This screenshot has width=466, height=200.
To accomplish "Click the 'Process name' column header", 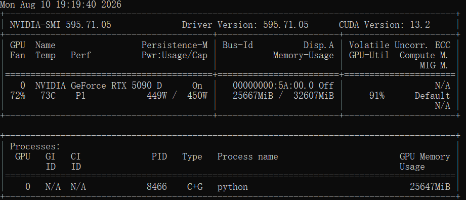I will [x=247, y=156].
